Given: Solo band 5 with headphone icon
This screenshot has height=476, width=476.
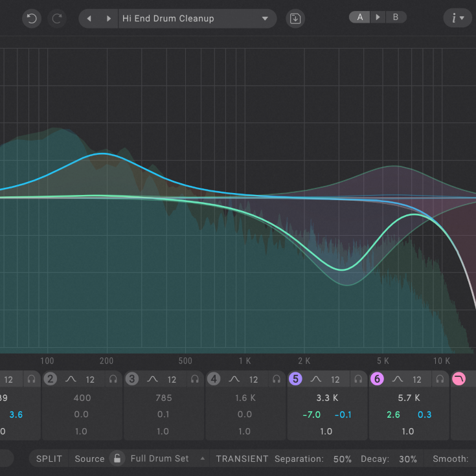Looking at the screenshot, I should coord(358,380).
